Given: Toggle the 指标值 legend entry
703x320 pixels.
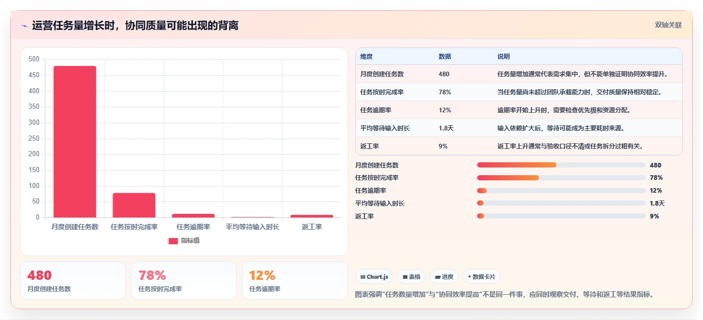Looking at the screenshot, I should [x=184, y=241].
